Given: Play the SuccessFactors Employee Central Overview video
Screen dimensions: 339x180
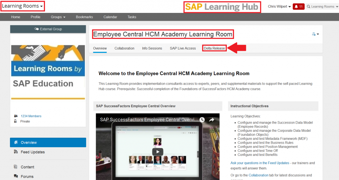Looking at the screenshot, I should tap(158, 152).
